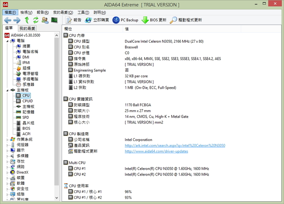This screenshot has width=284, height=204.
Task: Open the users management toolbar icon
Action: pos(45,20)
